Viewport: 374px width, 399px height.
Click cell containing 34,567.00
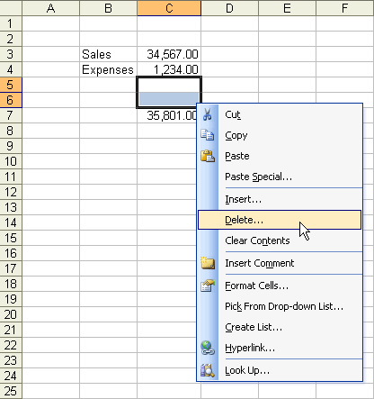169,54
